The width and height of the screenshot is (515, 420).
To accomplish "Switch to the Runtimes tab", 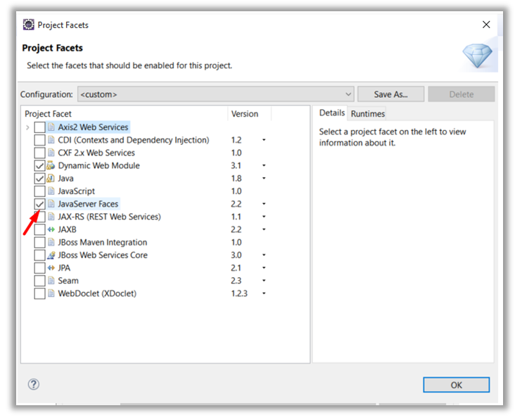I will pos(368,113).
